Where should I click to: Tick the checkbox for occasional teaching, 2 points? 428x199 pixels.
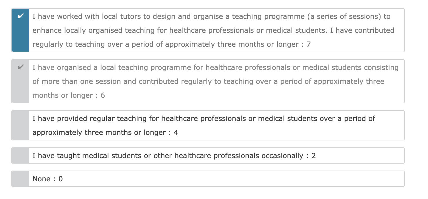[x=20, y=155]
